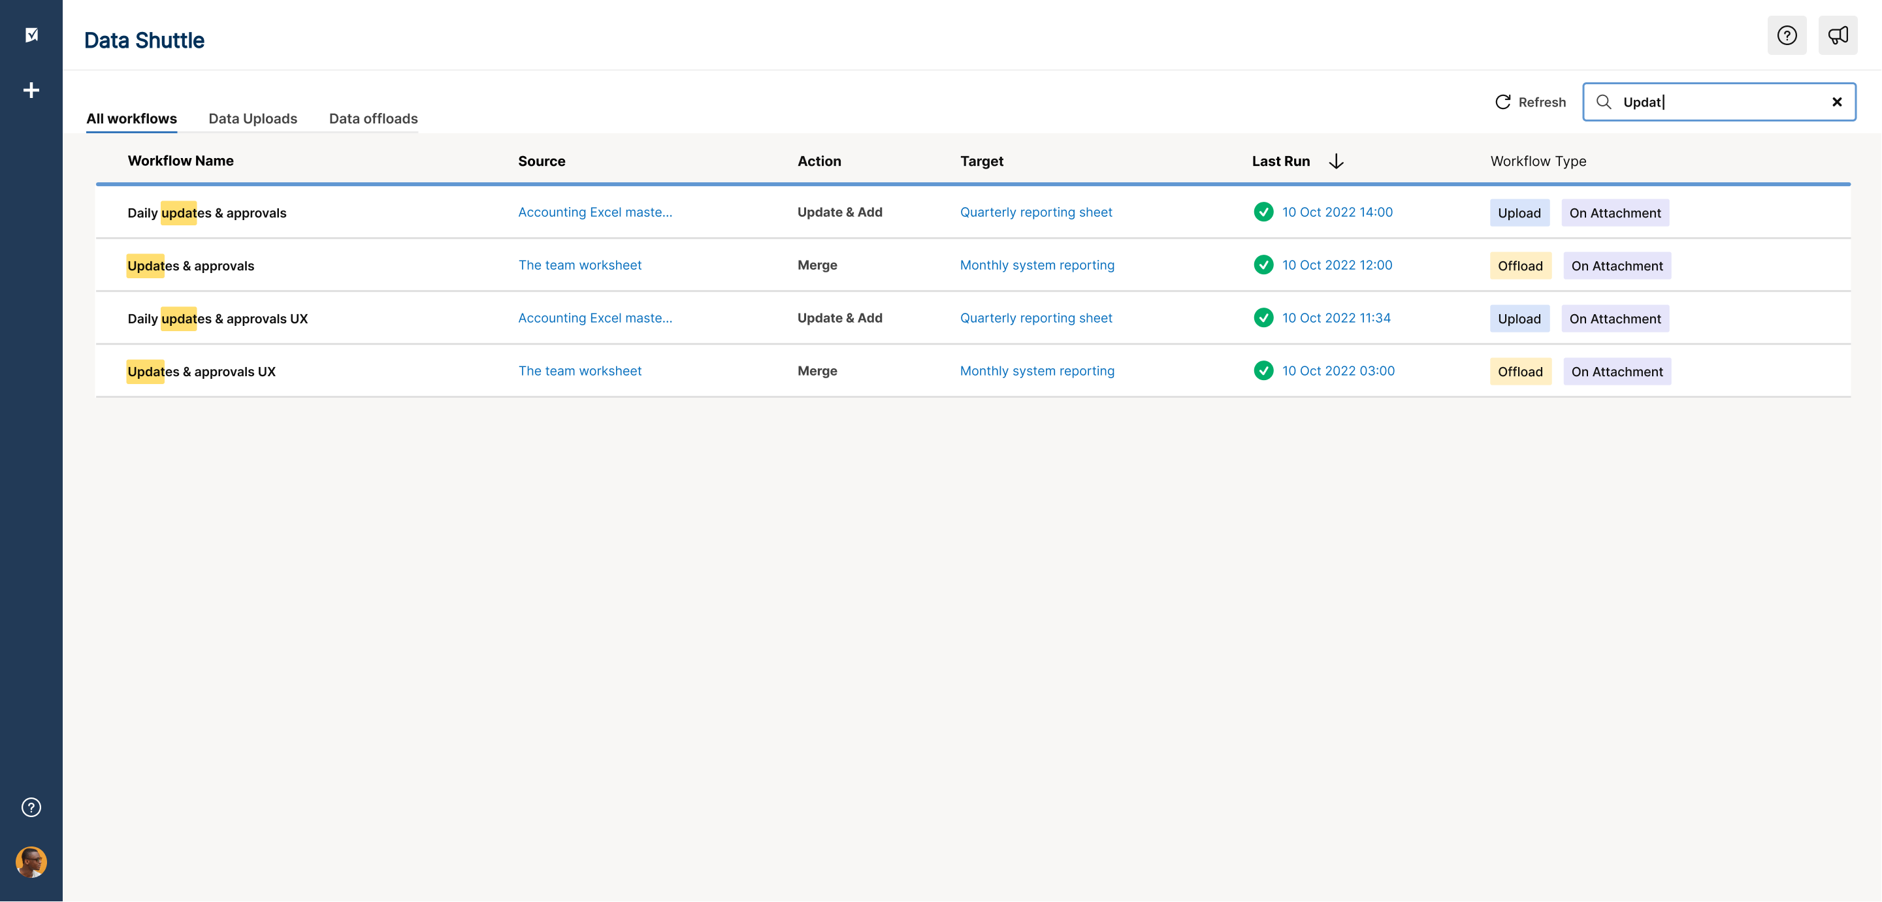Viewport: 1882px width, 902px height.
Task: Open the 10 Oct 2022 03:00 run link
Action: click(1338, 371)
